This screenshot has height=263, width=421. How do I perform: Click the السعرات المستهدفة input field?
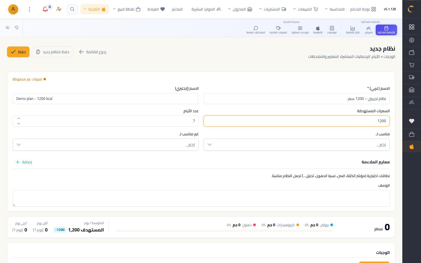point(296,121)
